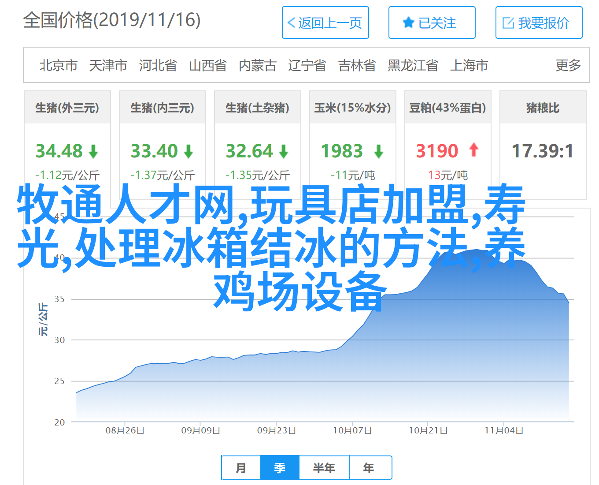Click green down arrow beside 34.48
The image size is (599, 485).
pos(93,152)
